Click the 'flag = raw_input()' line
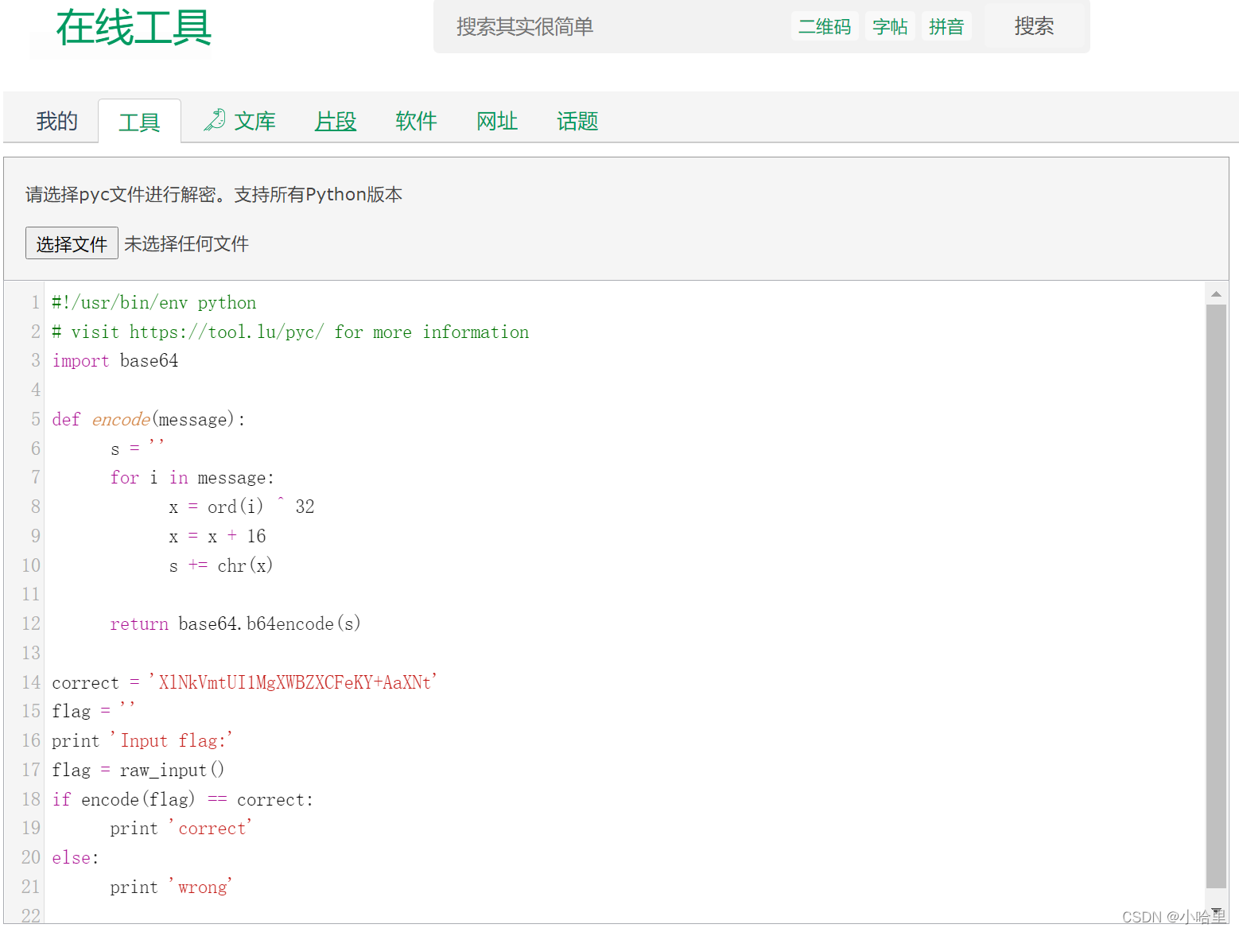Viewport: 1239px width, 932px height. pos(138,770)
